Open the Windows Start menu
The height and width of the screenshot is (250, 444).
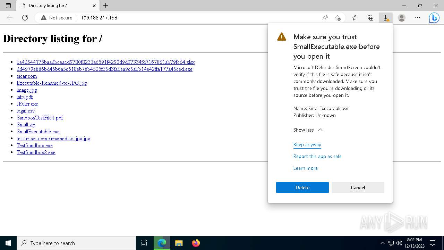pyautogui.click(x=8, y=243)
